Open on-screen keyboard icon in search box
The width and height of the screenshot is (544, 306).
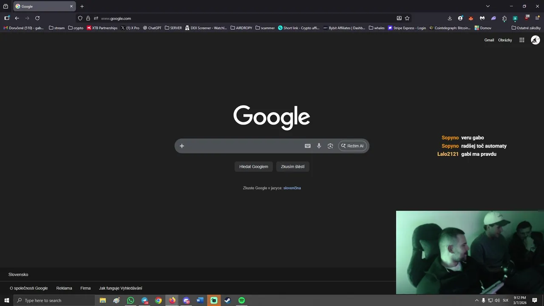coord(308,146)
